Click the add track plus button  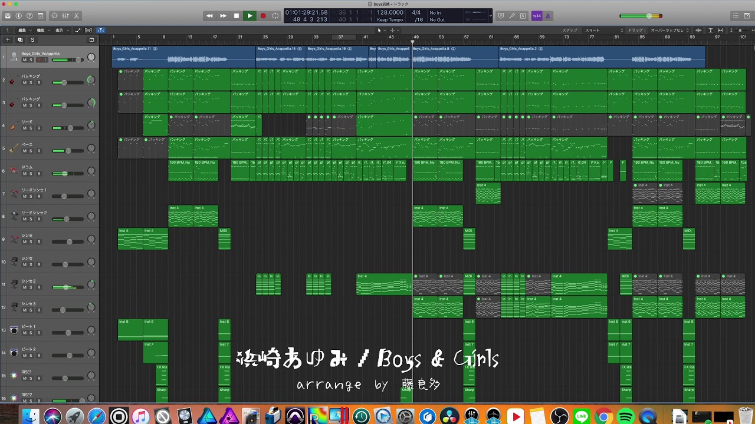click(x=8, y=39)
